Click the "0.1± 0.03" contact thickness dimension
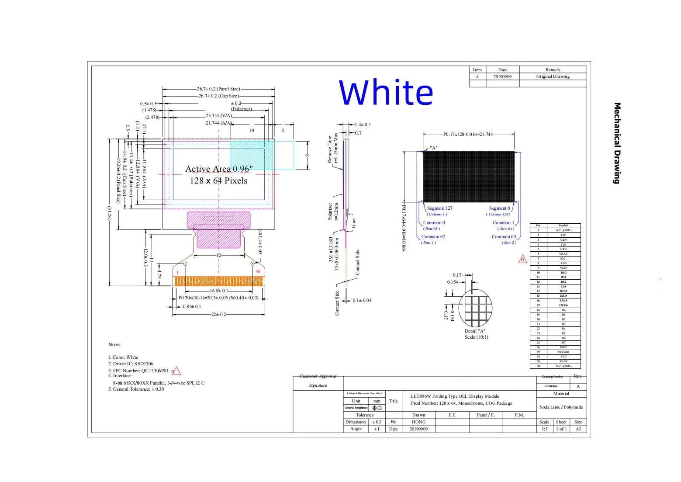 point(362,300)
